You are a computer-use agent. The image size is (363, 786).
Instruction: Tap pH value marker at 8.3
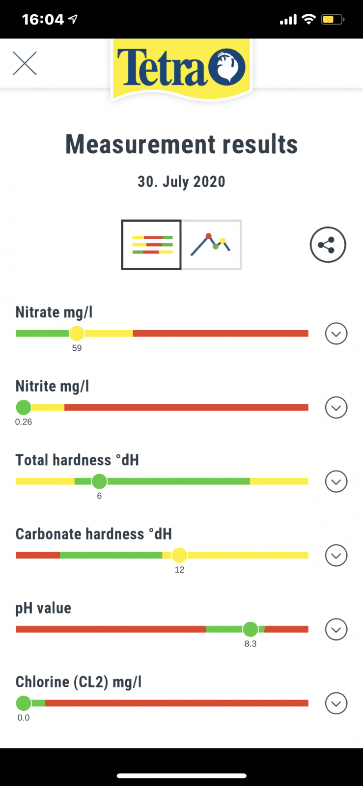point(251,629)
